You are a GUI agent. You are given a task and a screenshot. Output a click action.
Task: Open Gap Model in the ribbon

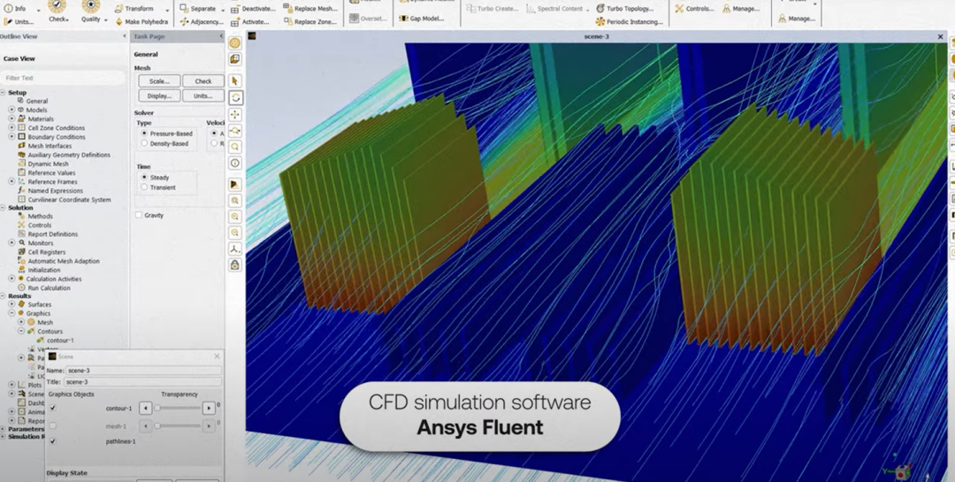(x=421, y=19)
